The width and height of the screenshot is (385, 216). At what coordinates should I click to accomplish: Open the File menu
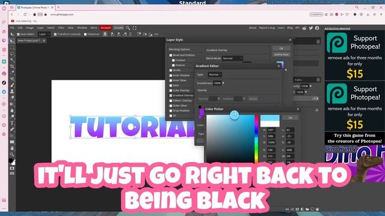[x=12, y=28]
